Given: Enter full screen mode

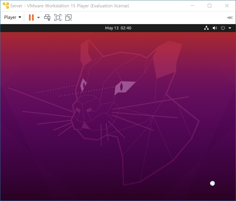Looking at the screenshot, I should 58,17.
